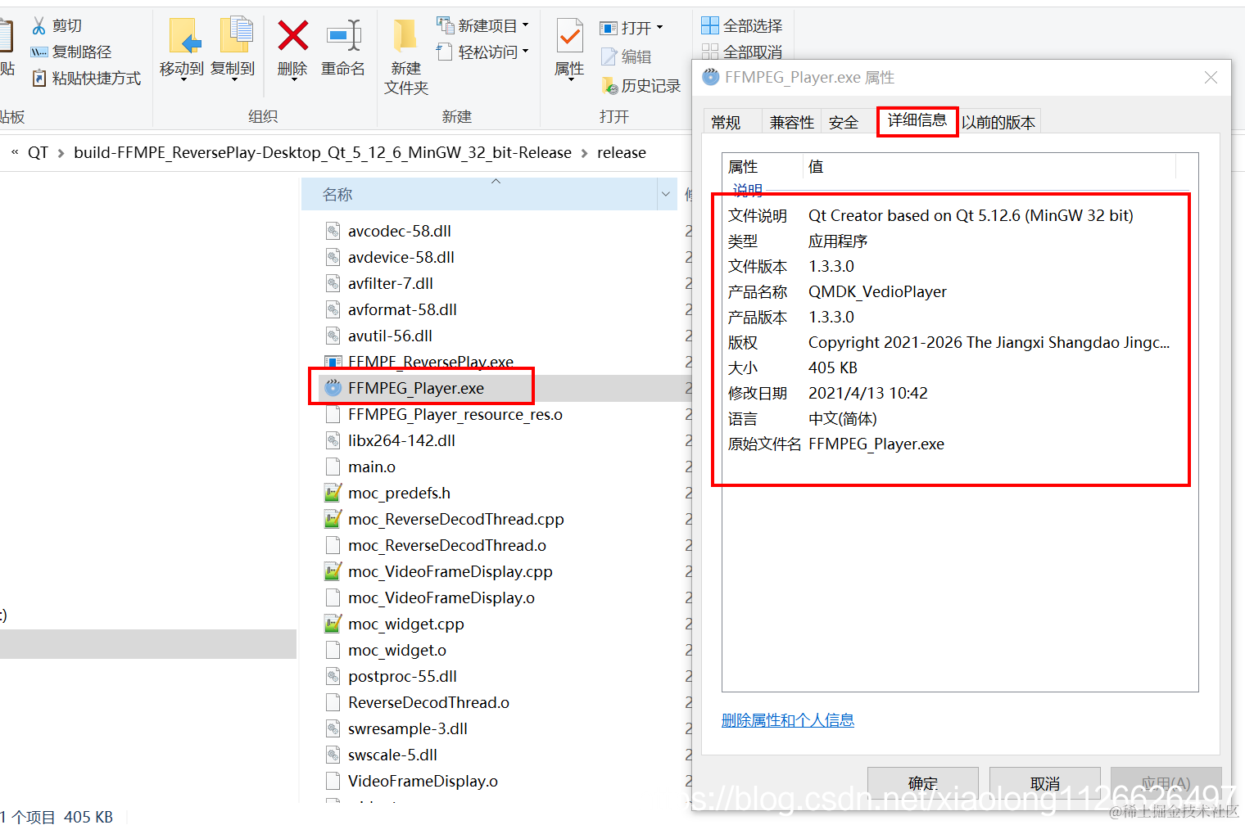Click the Properties (属性) checkmark icon
This screenshot has height=825, width=1245.
pyautogui.click(x=569, y=36)
